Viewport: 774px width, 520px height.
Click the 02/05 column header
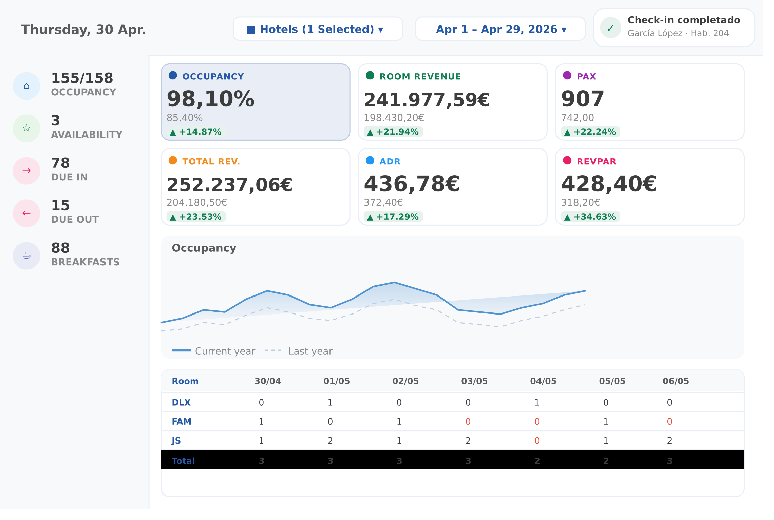click(x=405, y=381)
